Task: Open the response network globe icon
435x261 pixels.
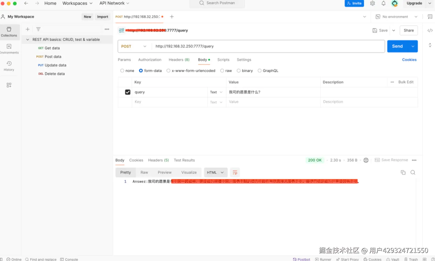Action: pyautogui.click(x=366, y=160)
